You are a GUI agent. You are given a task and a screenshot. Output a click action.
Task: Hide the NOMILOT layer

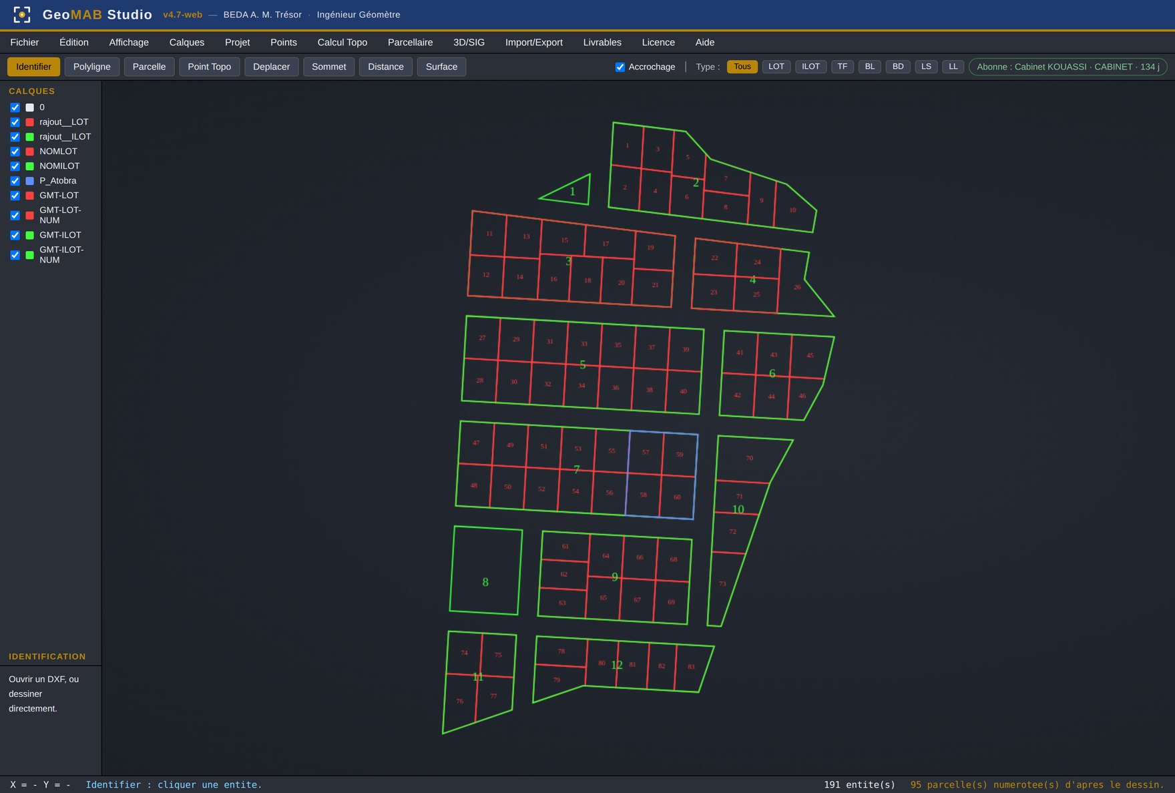pos(15,166)
